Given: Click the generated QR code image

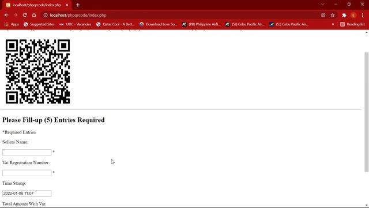Looking at the screenshot, I should click(x=37, y=72).
